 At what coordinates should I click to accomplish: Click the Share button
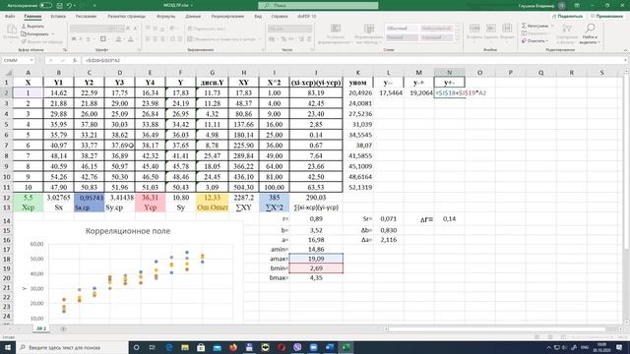point(568,16)
